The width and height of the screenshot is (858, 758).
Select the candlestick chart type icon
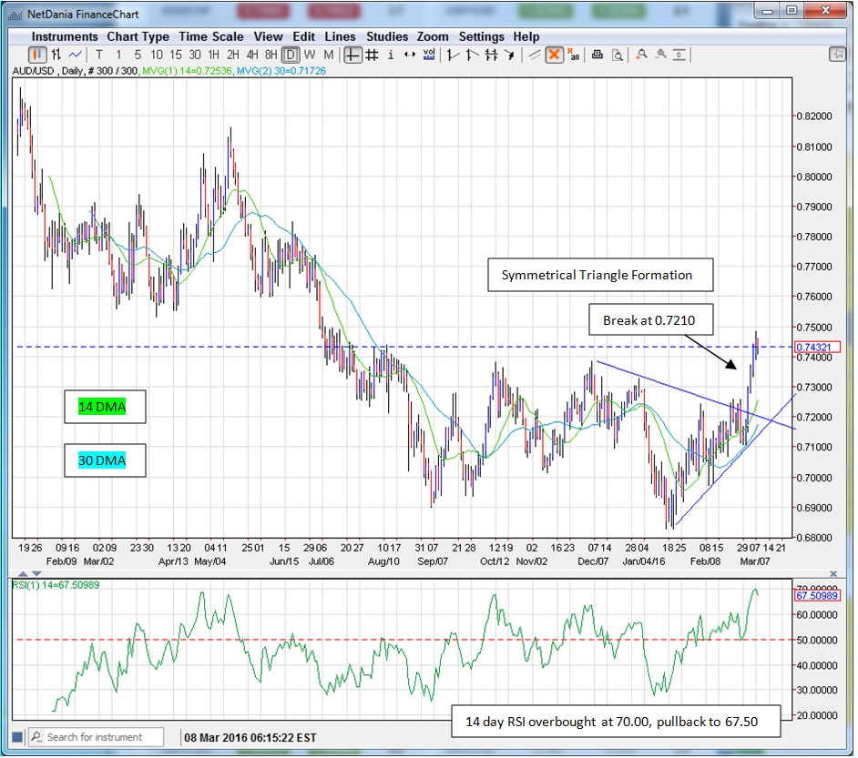[36, 55]
